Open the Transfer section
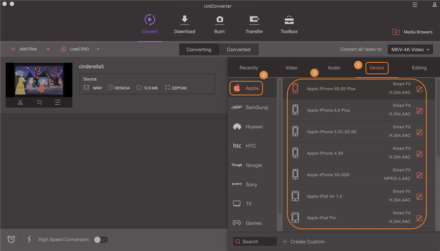This screenshot has height=251, width=440. tap(254, 24)
